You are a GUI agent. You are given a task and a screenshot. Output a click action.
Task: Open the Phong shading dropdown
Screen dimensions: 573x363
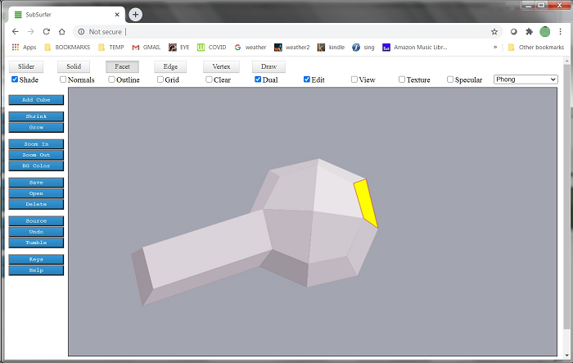click(526, 79)
